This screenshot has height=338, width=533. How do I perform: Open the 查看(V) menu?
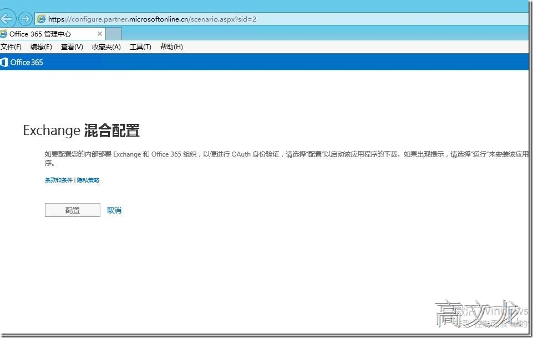(72, 47)
